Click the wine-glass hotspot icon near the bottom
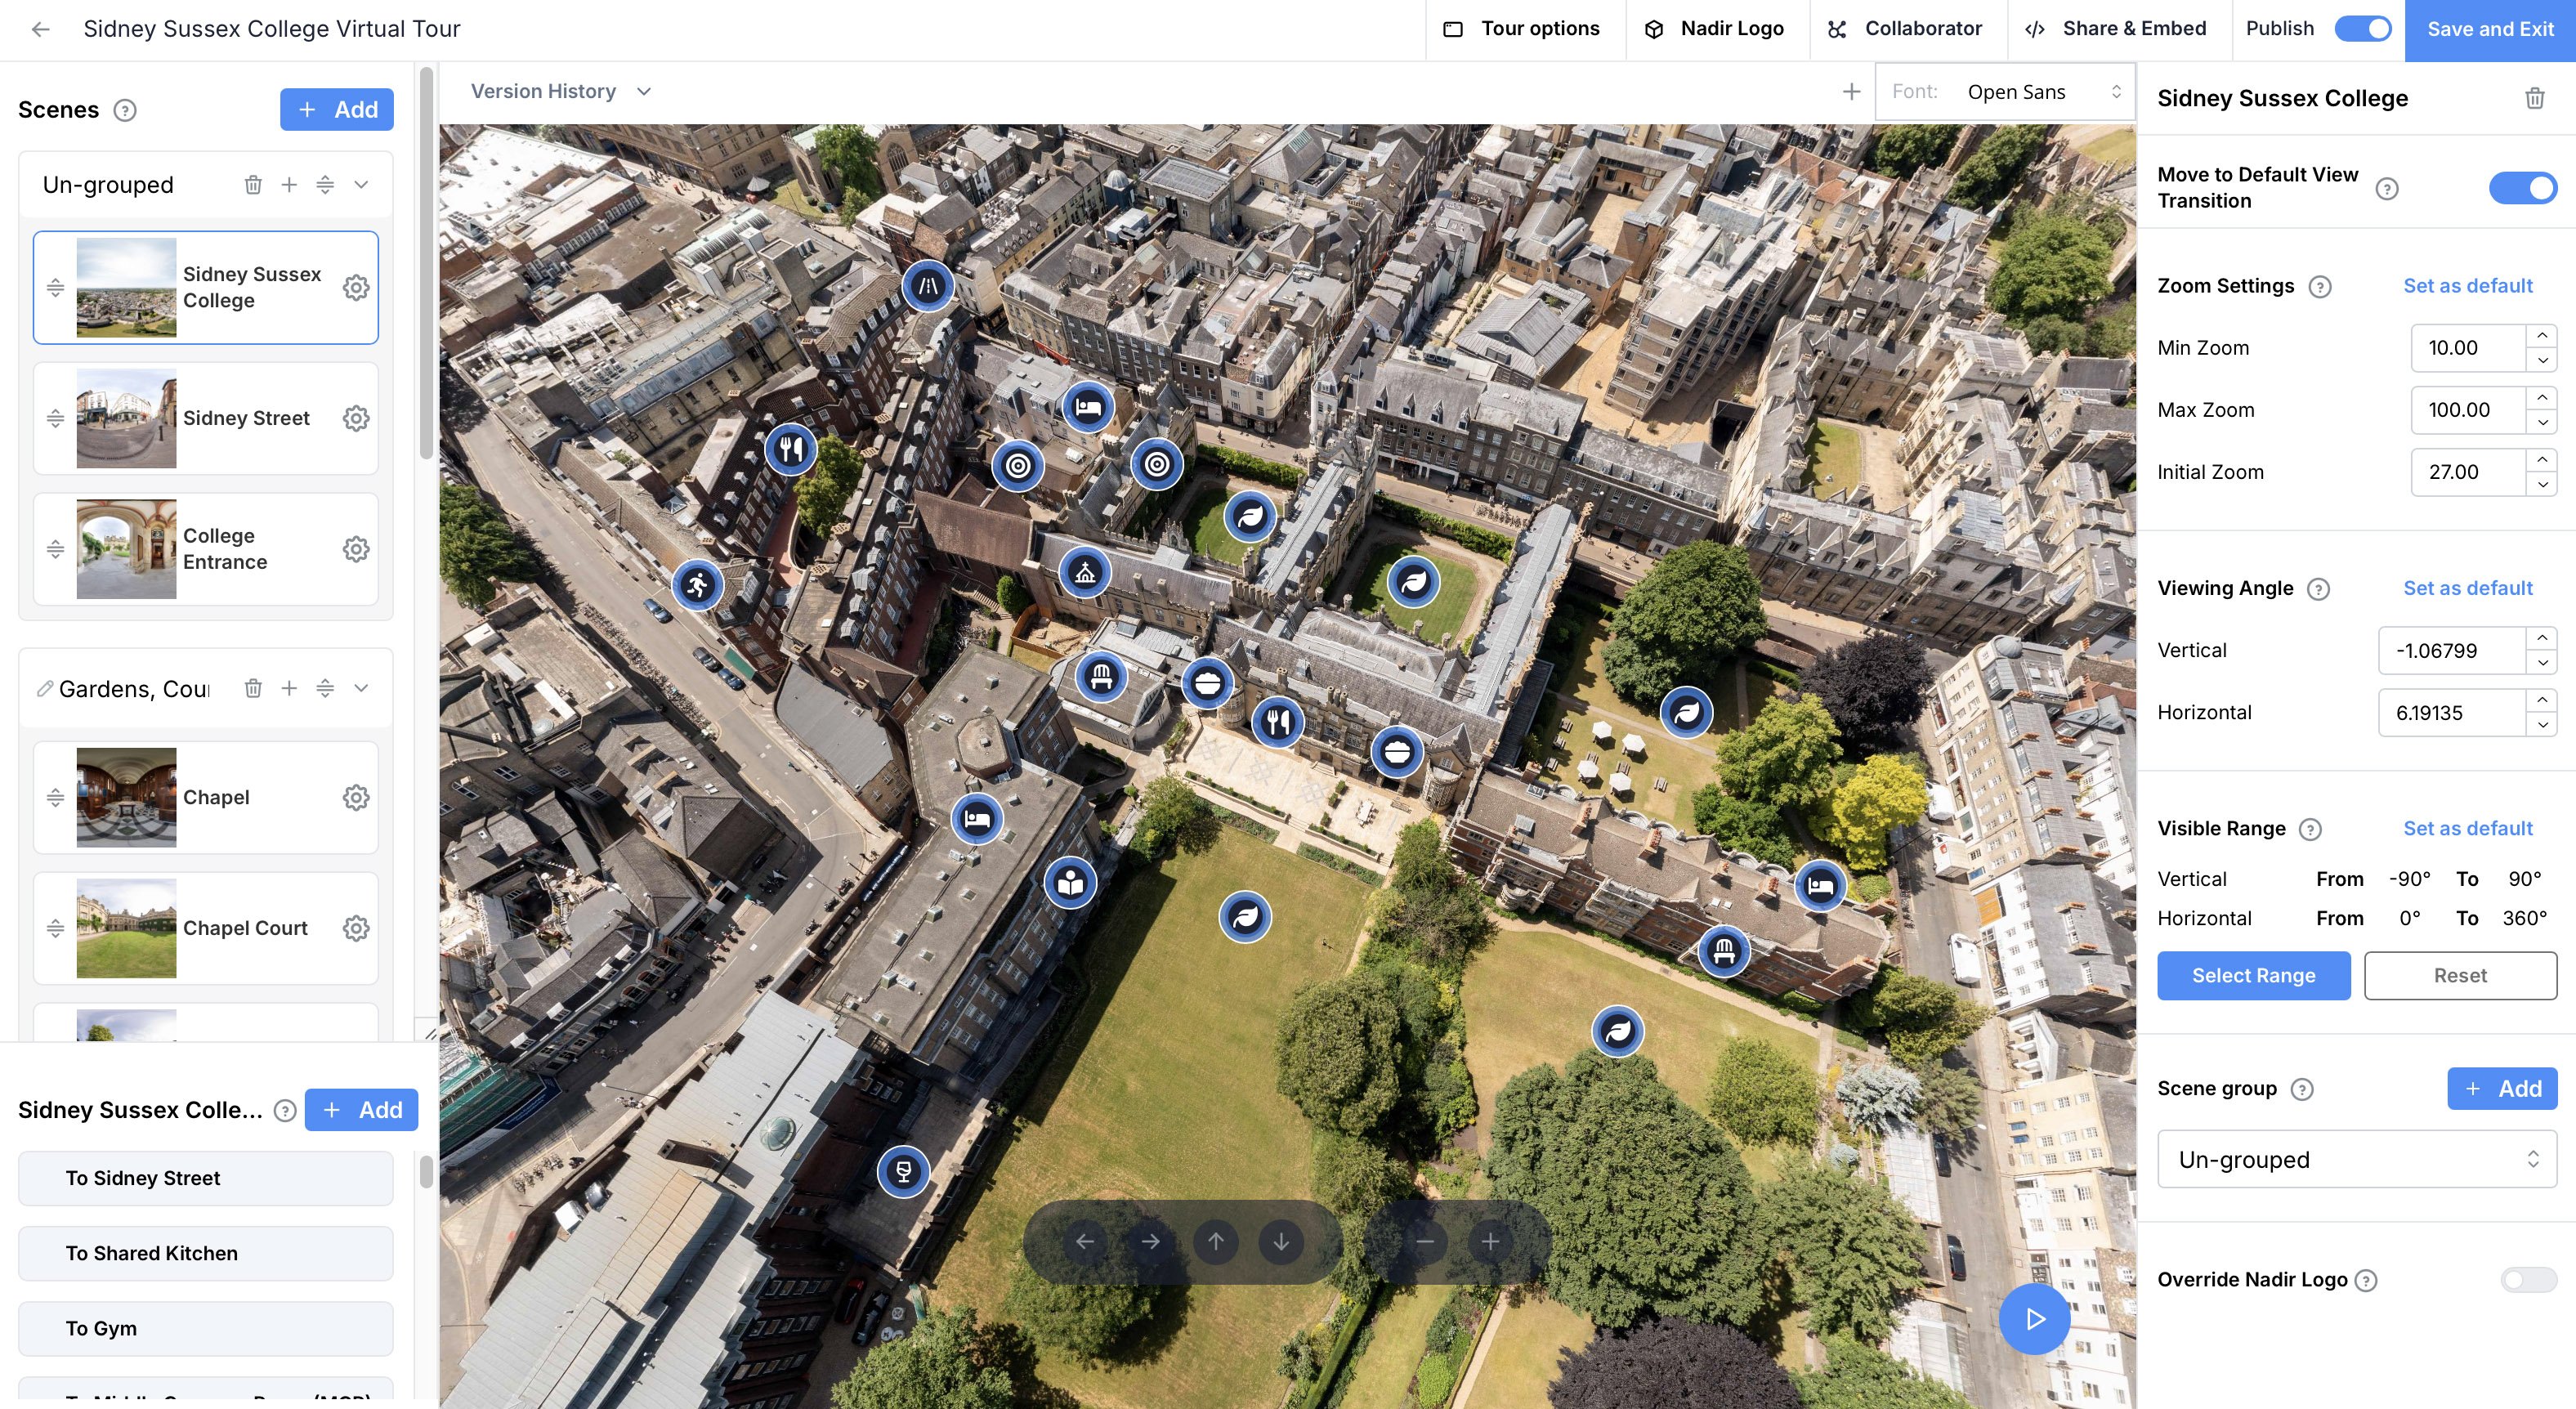This screenshot has height=1409, width=2576. (x=903, y=1171)
